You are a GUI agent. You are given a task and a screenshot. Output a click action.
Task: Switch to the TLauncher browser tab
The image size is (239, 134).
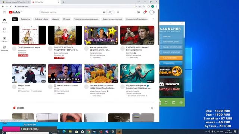pyautogui.click(x=16, y=2)
